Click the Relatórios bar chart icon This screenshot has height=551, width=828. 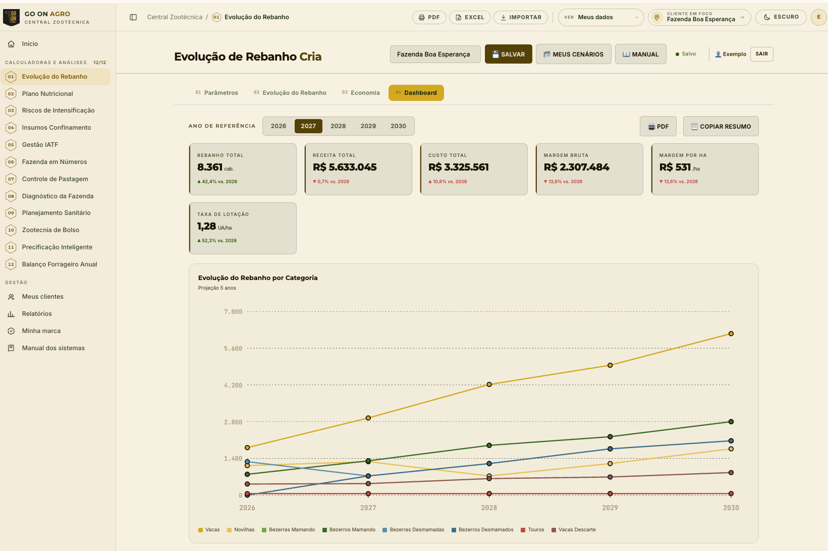11,314
